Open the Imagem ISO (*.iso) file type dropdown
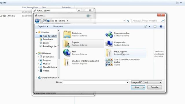 click(146, 82)
